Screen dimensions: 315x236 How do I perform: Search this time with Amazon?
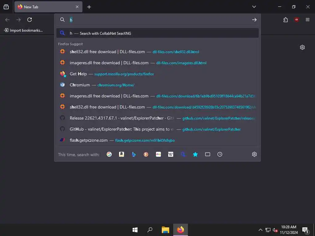[121, 154]
